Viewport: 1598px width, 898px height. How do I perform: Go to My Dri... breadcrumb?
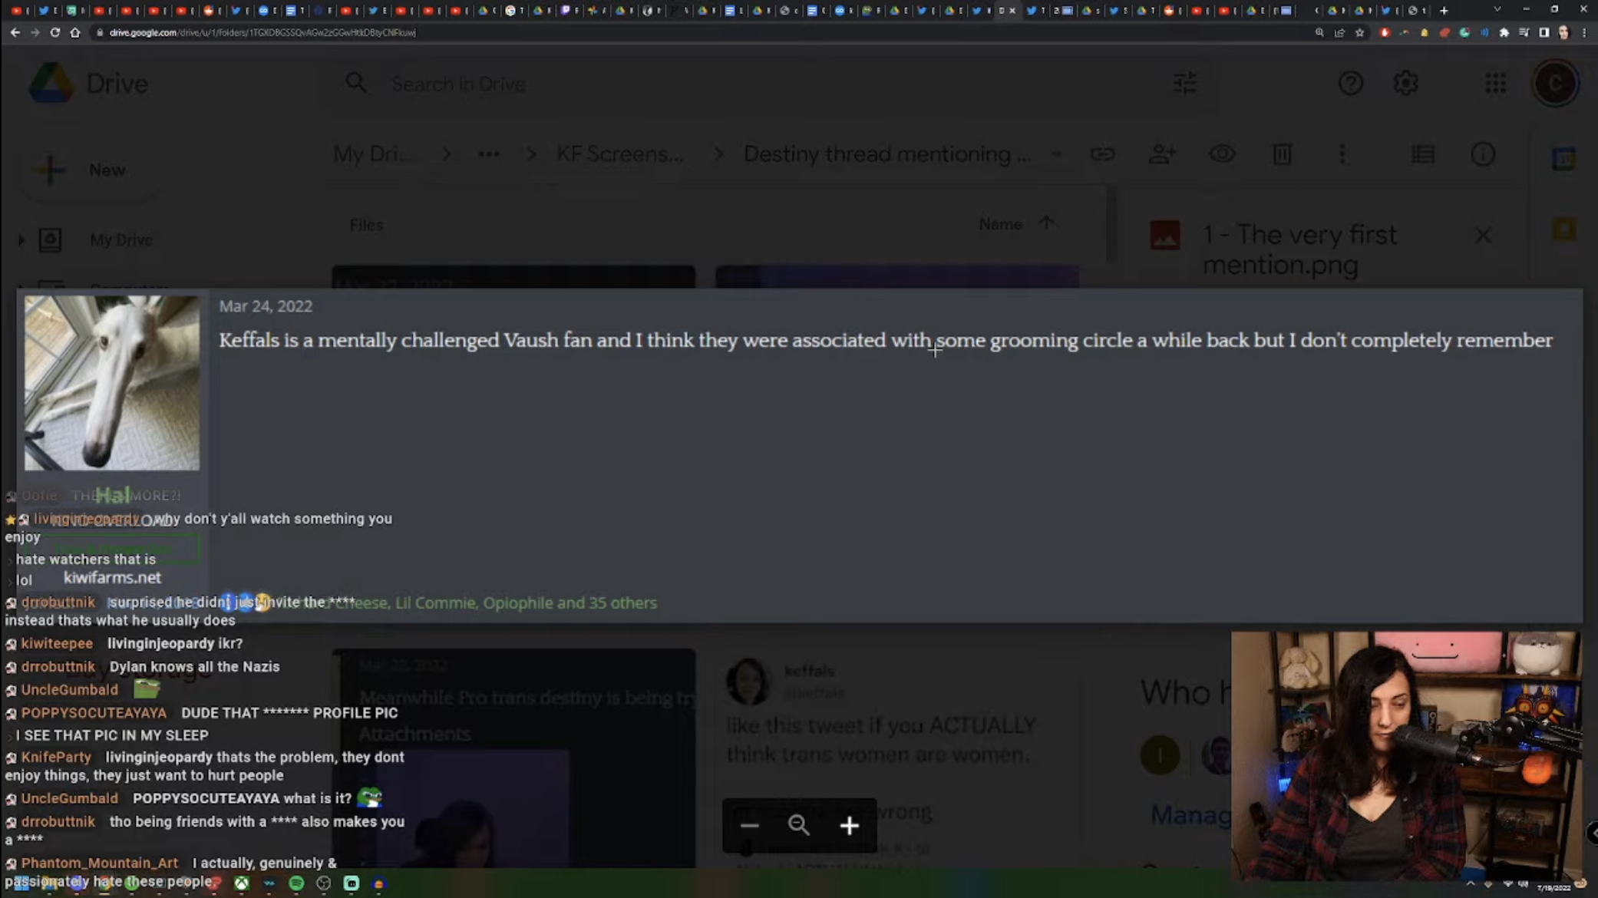pos(373,154)
